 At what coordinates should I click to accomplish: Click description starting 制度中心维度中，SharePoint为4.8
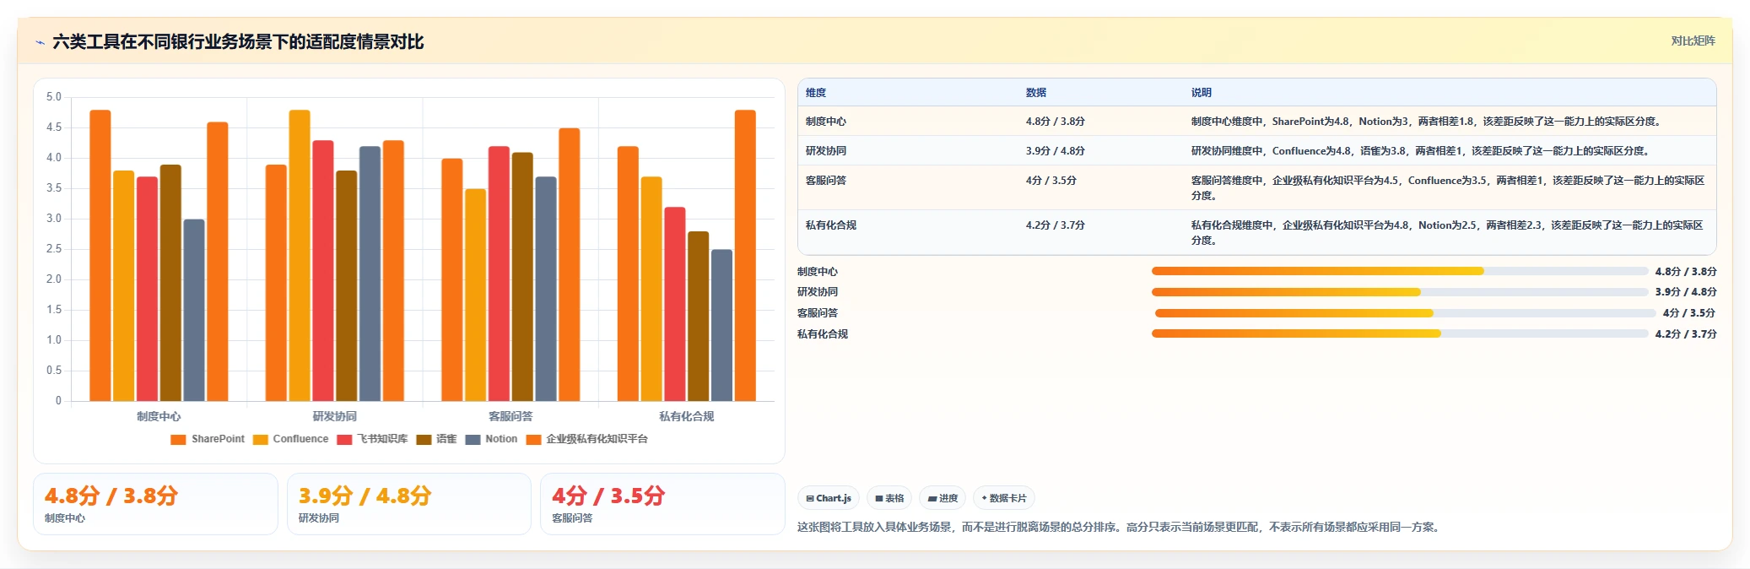pos(1427,122)
